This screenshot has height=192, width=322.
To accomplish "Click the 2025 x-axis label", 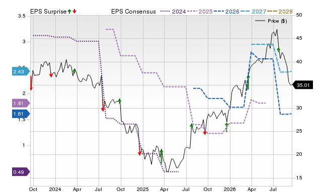I will [142, 189].
